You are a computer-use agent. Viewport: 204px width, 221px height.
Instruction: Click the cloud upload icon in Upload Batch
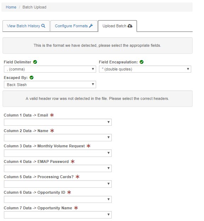130,26
